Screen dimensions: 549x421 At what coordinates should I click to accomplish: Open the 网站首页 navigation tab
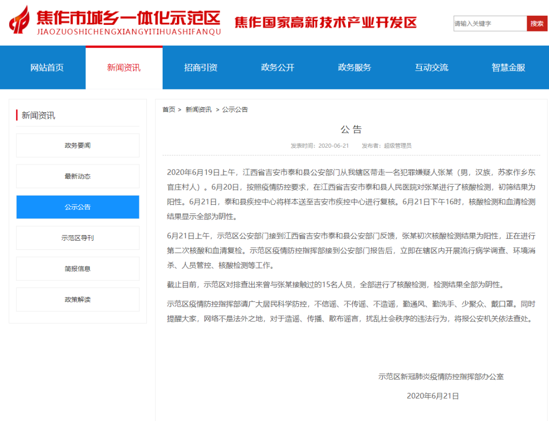(47, 68)
